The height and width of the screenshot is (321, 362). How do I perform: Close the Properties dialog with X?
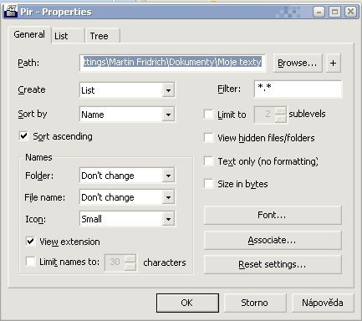click(350, 12)
